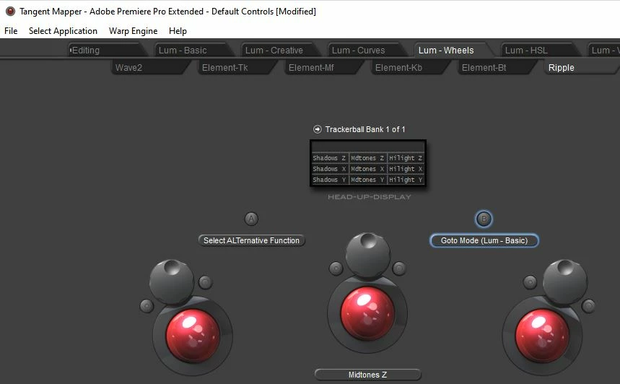Click the Tangent Mapper app icon in title bar
This screenshot has width=620, height=384.
click(x=10, y=12)
